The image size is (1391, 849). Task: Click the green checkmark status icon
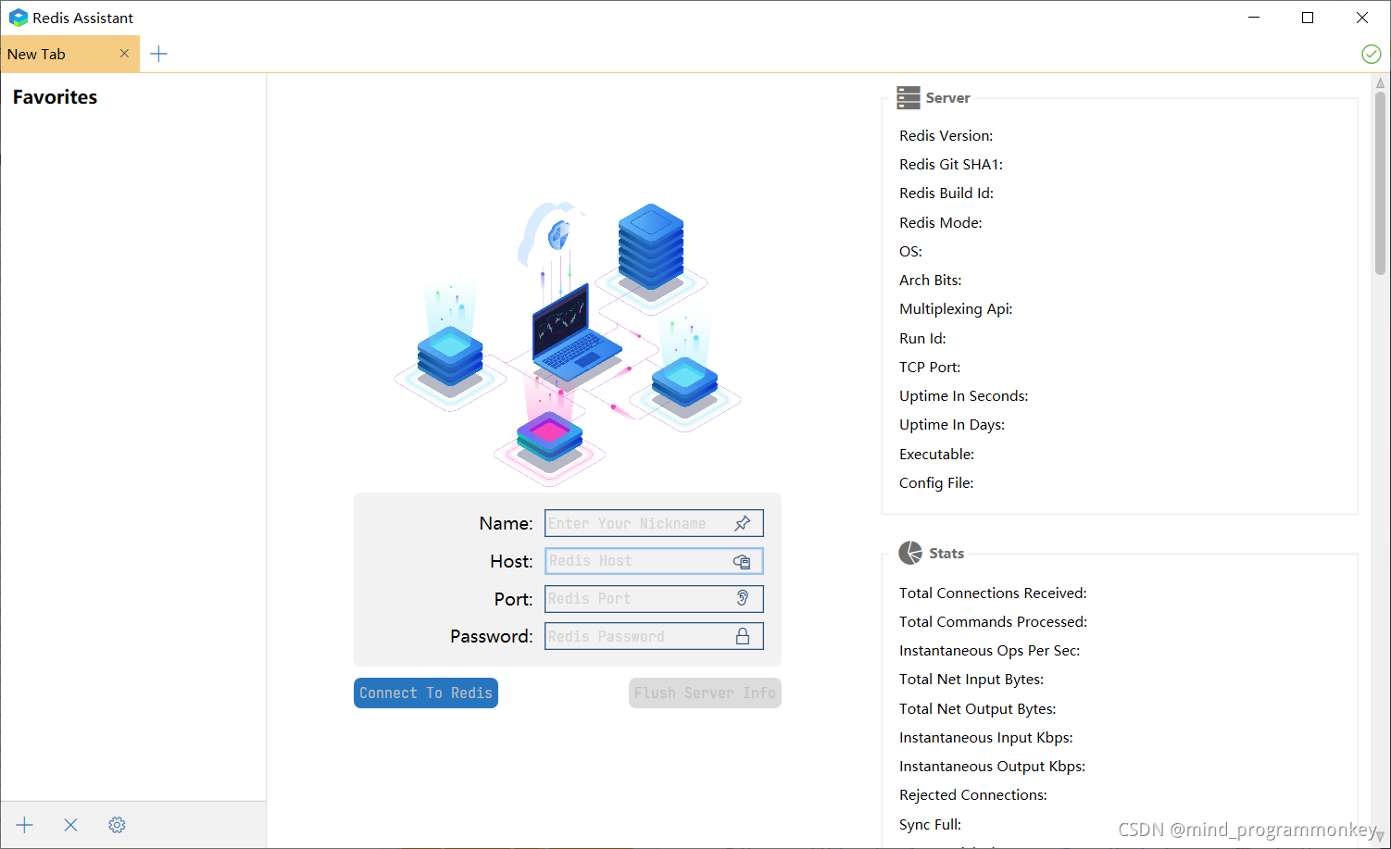coord(1372,55)
